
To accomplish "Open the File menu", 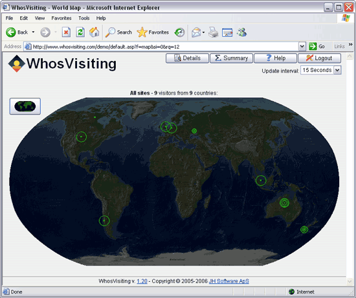I will coord(9,18).
